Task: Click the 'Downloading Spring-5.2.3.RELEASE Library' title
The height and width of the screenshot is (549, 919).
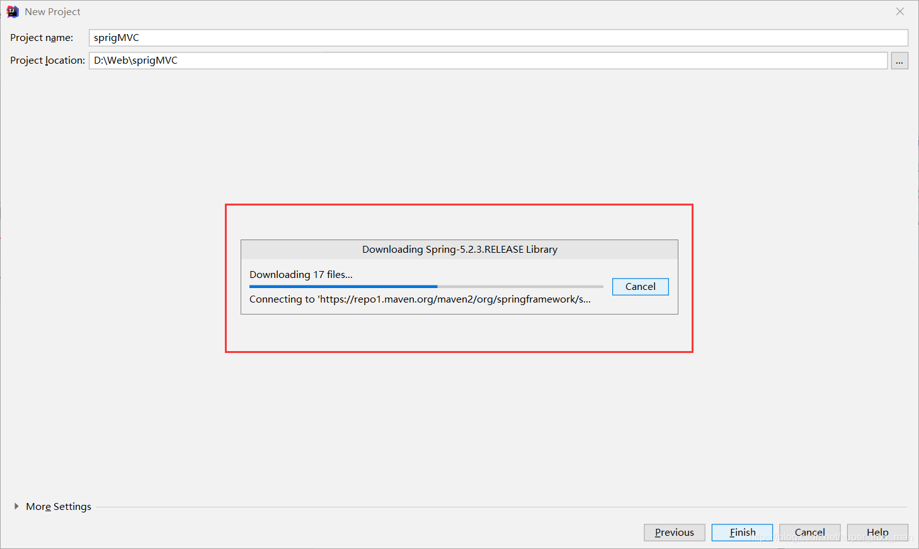Action: point(460,250)
